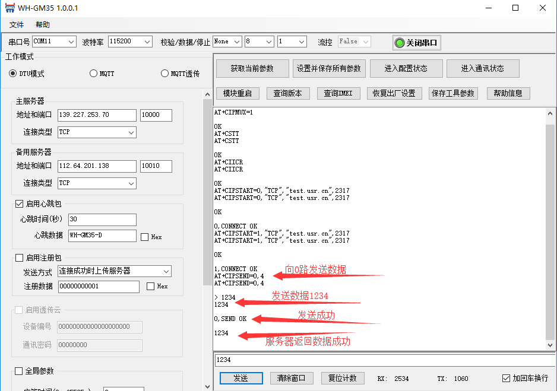Toggle the 加回车换行 checkbox
557x391 pixels.
[506, 378]
